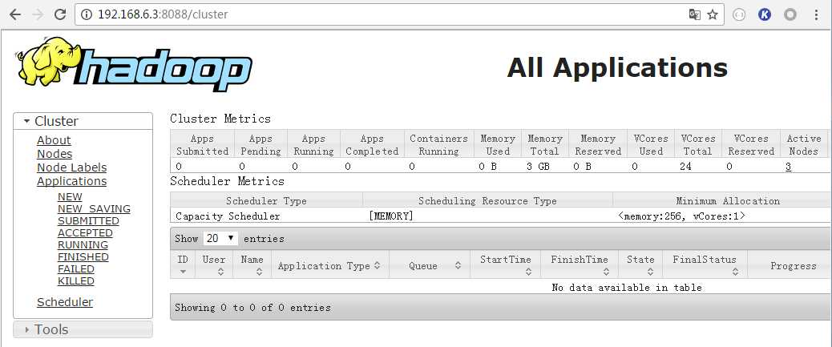Screen dimensions: 832x347
Task: Open the translate page icon
Action: click(x=695, y=15)
